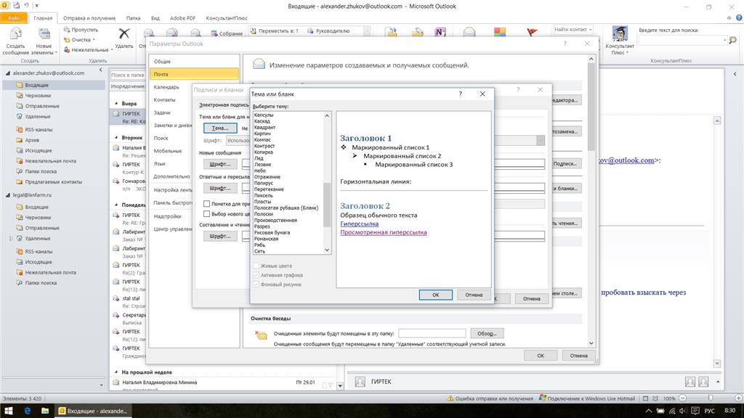Viewport: 744px width, 418px height.
Task: Switch to the Папка ribbon tab
Action: coord(134,18)
